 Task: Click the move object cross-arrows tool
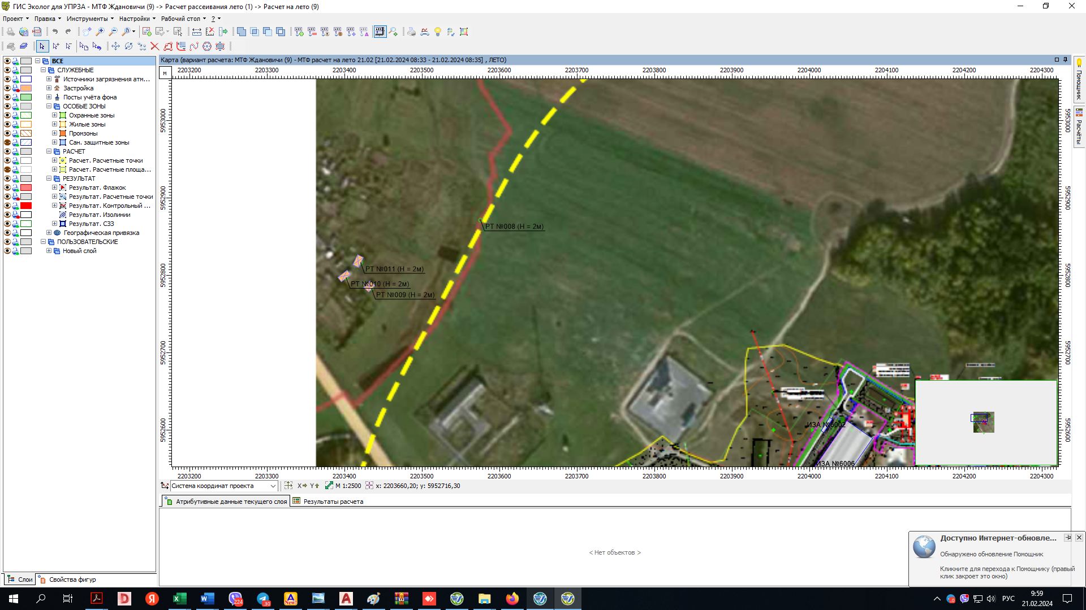click(x=115, y=46)
